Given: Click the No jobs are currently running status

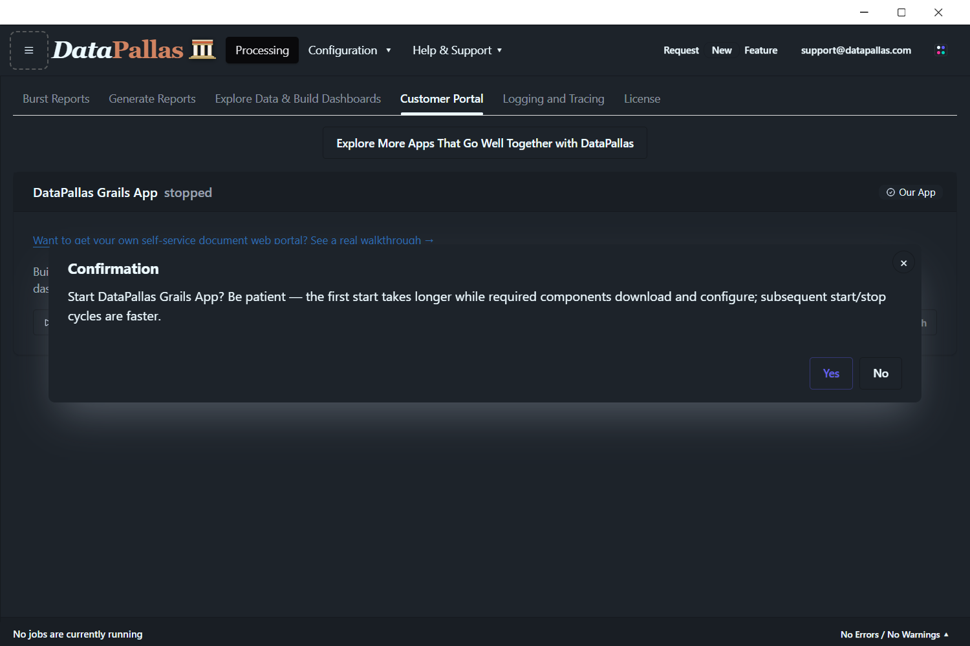Looking at the screenshot, I should point(78,634).
